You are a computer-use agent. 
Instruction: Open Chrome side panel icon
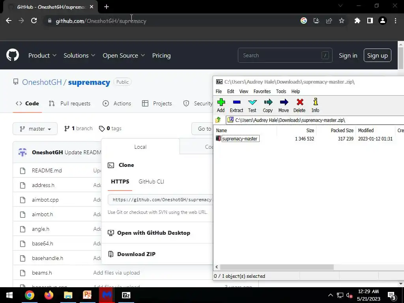370,21
